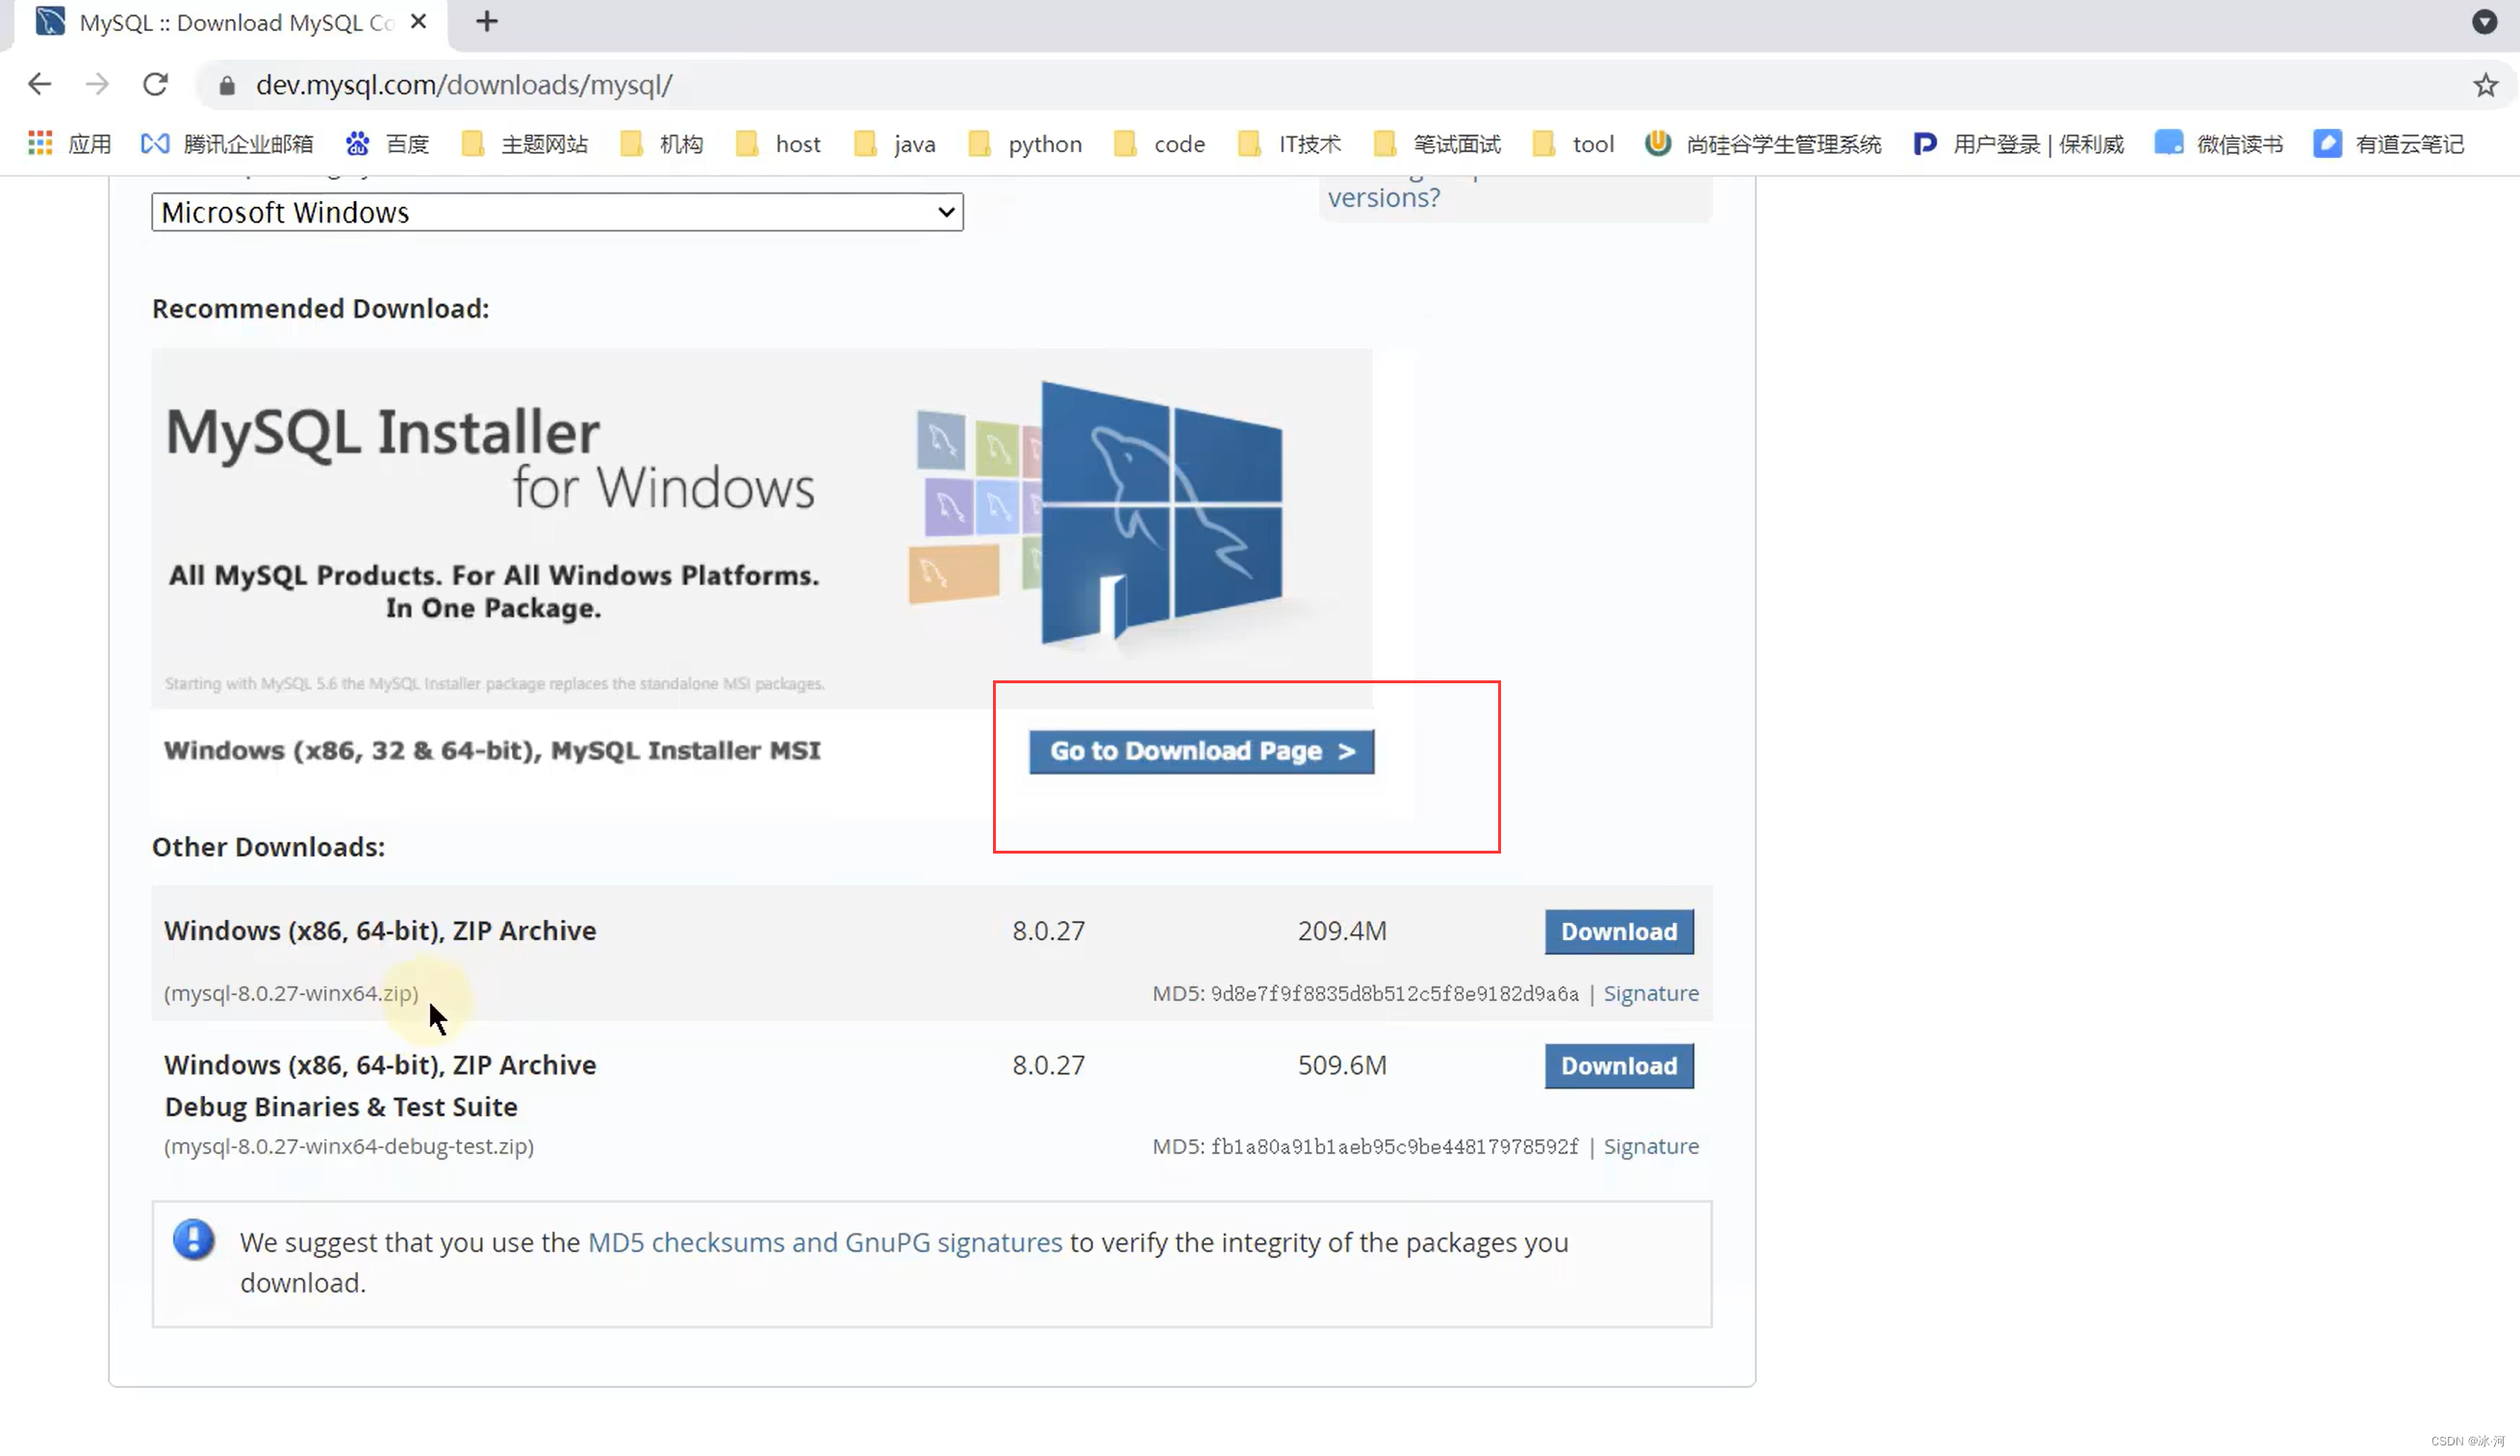Open 主题网站 bookmark folder
This screenshot has height=1456, width=2520.
click(x=524, y=144)
